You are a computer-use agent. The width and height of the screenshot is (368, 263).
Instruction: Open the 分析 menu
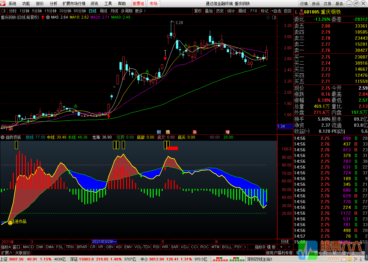point(53,4)
